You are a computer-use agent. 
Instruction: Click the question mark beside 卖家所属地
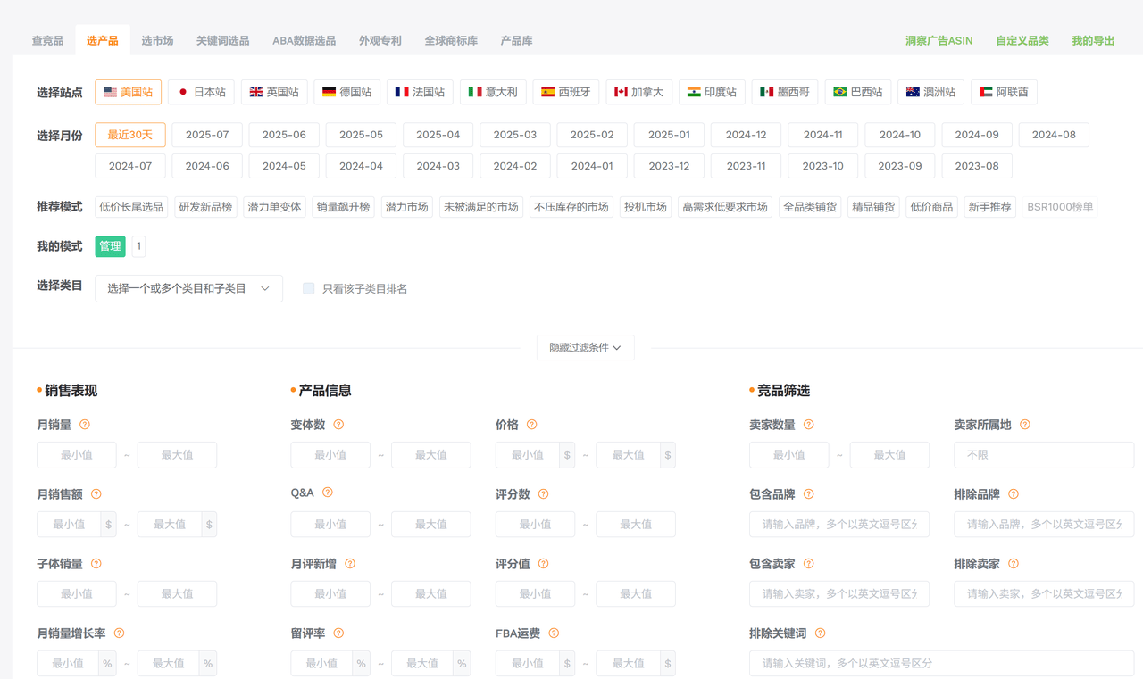pyautogui.click(x=1025, y=425)
